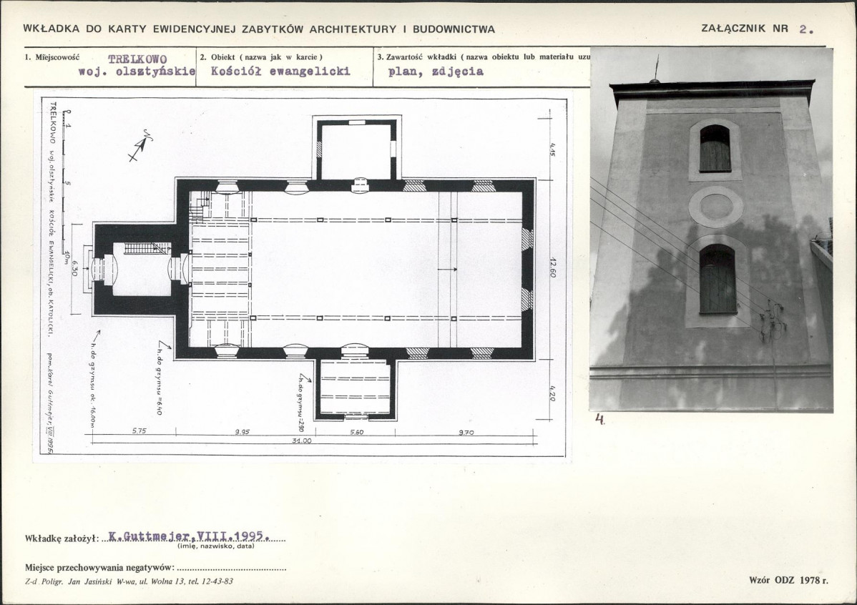The image size is (857, 605).
Task: Click the south porch room on the plan
Action: click(x=356, y=388)
